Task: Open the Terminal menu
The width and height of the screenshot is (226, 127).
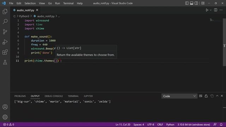Action: click(68, 3)
